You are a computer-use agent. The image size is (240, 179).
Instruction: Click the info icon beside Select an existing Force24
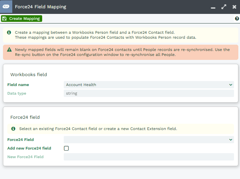[x=13, y=129]
